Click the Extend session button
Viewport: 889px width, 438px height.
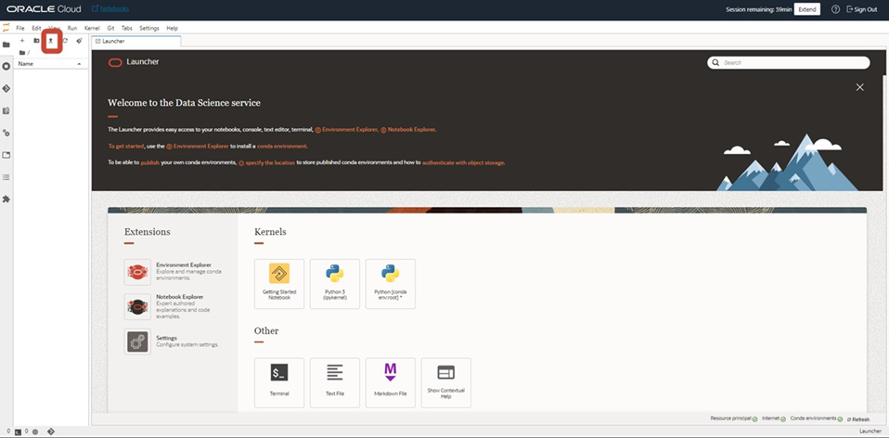[806, 9]
